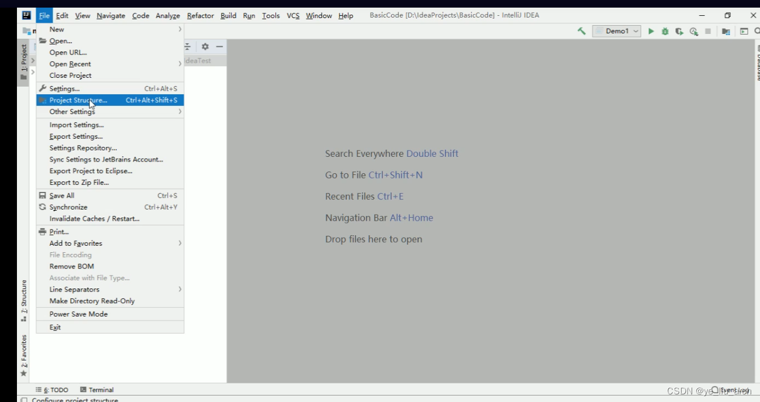Open the Build menu
The image size is (760, 402).
229,16
